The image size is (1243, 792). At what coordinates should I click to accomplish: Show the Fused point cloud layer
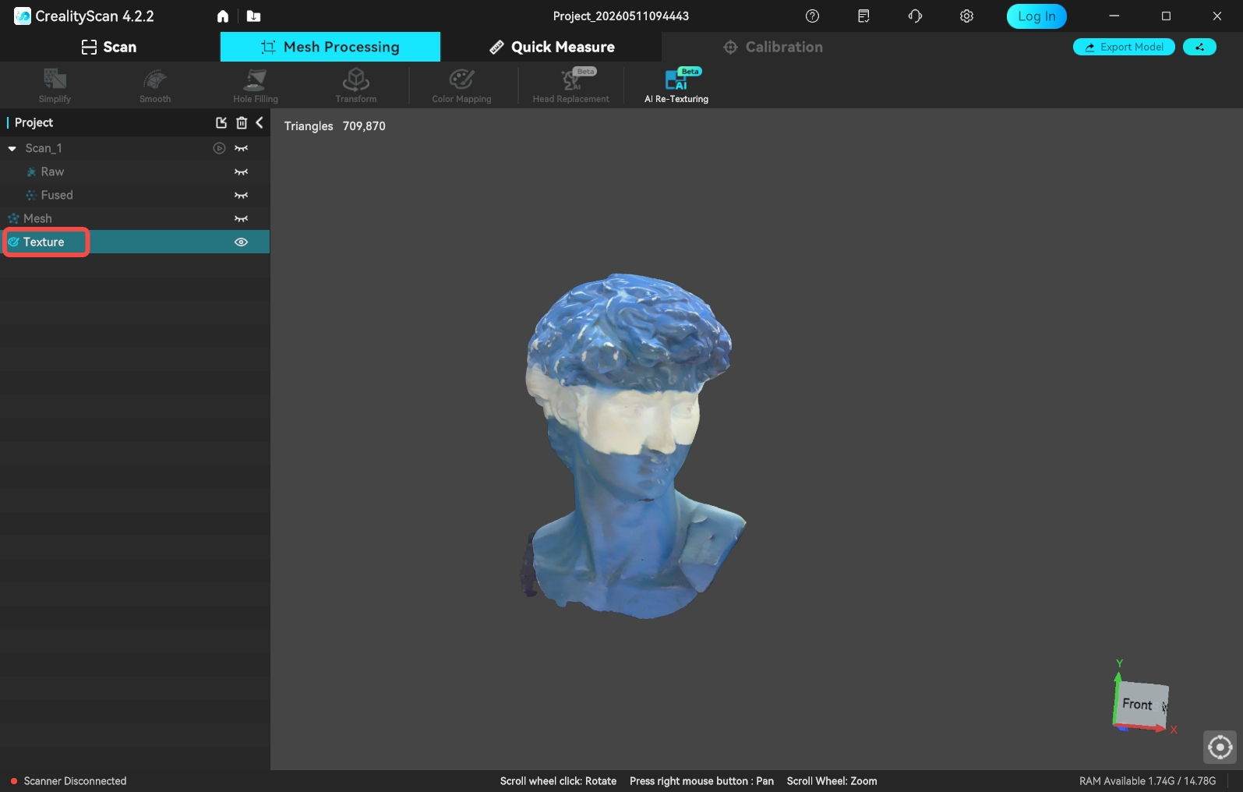(x=242, y=195)
